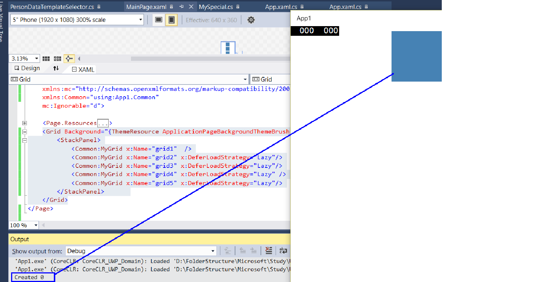The image size is (548, 282).
Task: Open the Live Visual Tree side tab
Action: [x=1, y=21]
